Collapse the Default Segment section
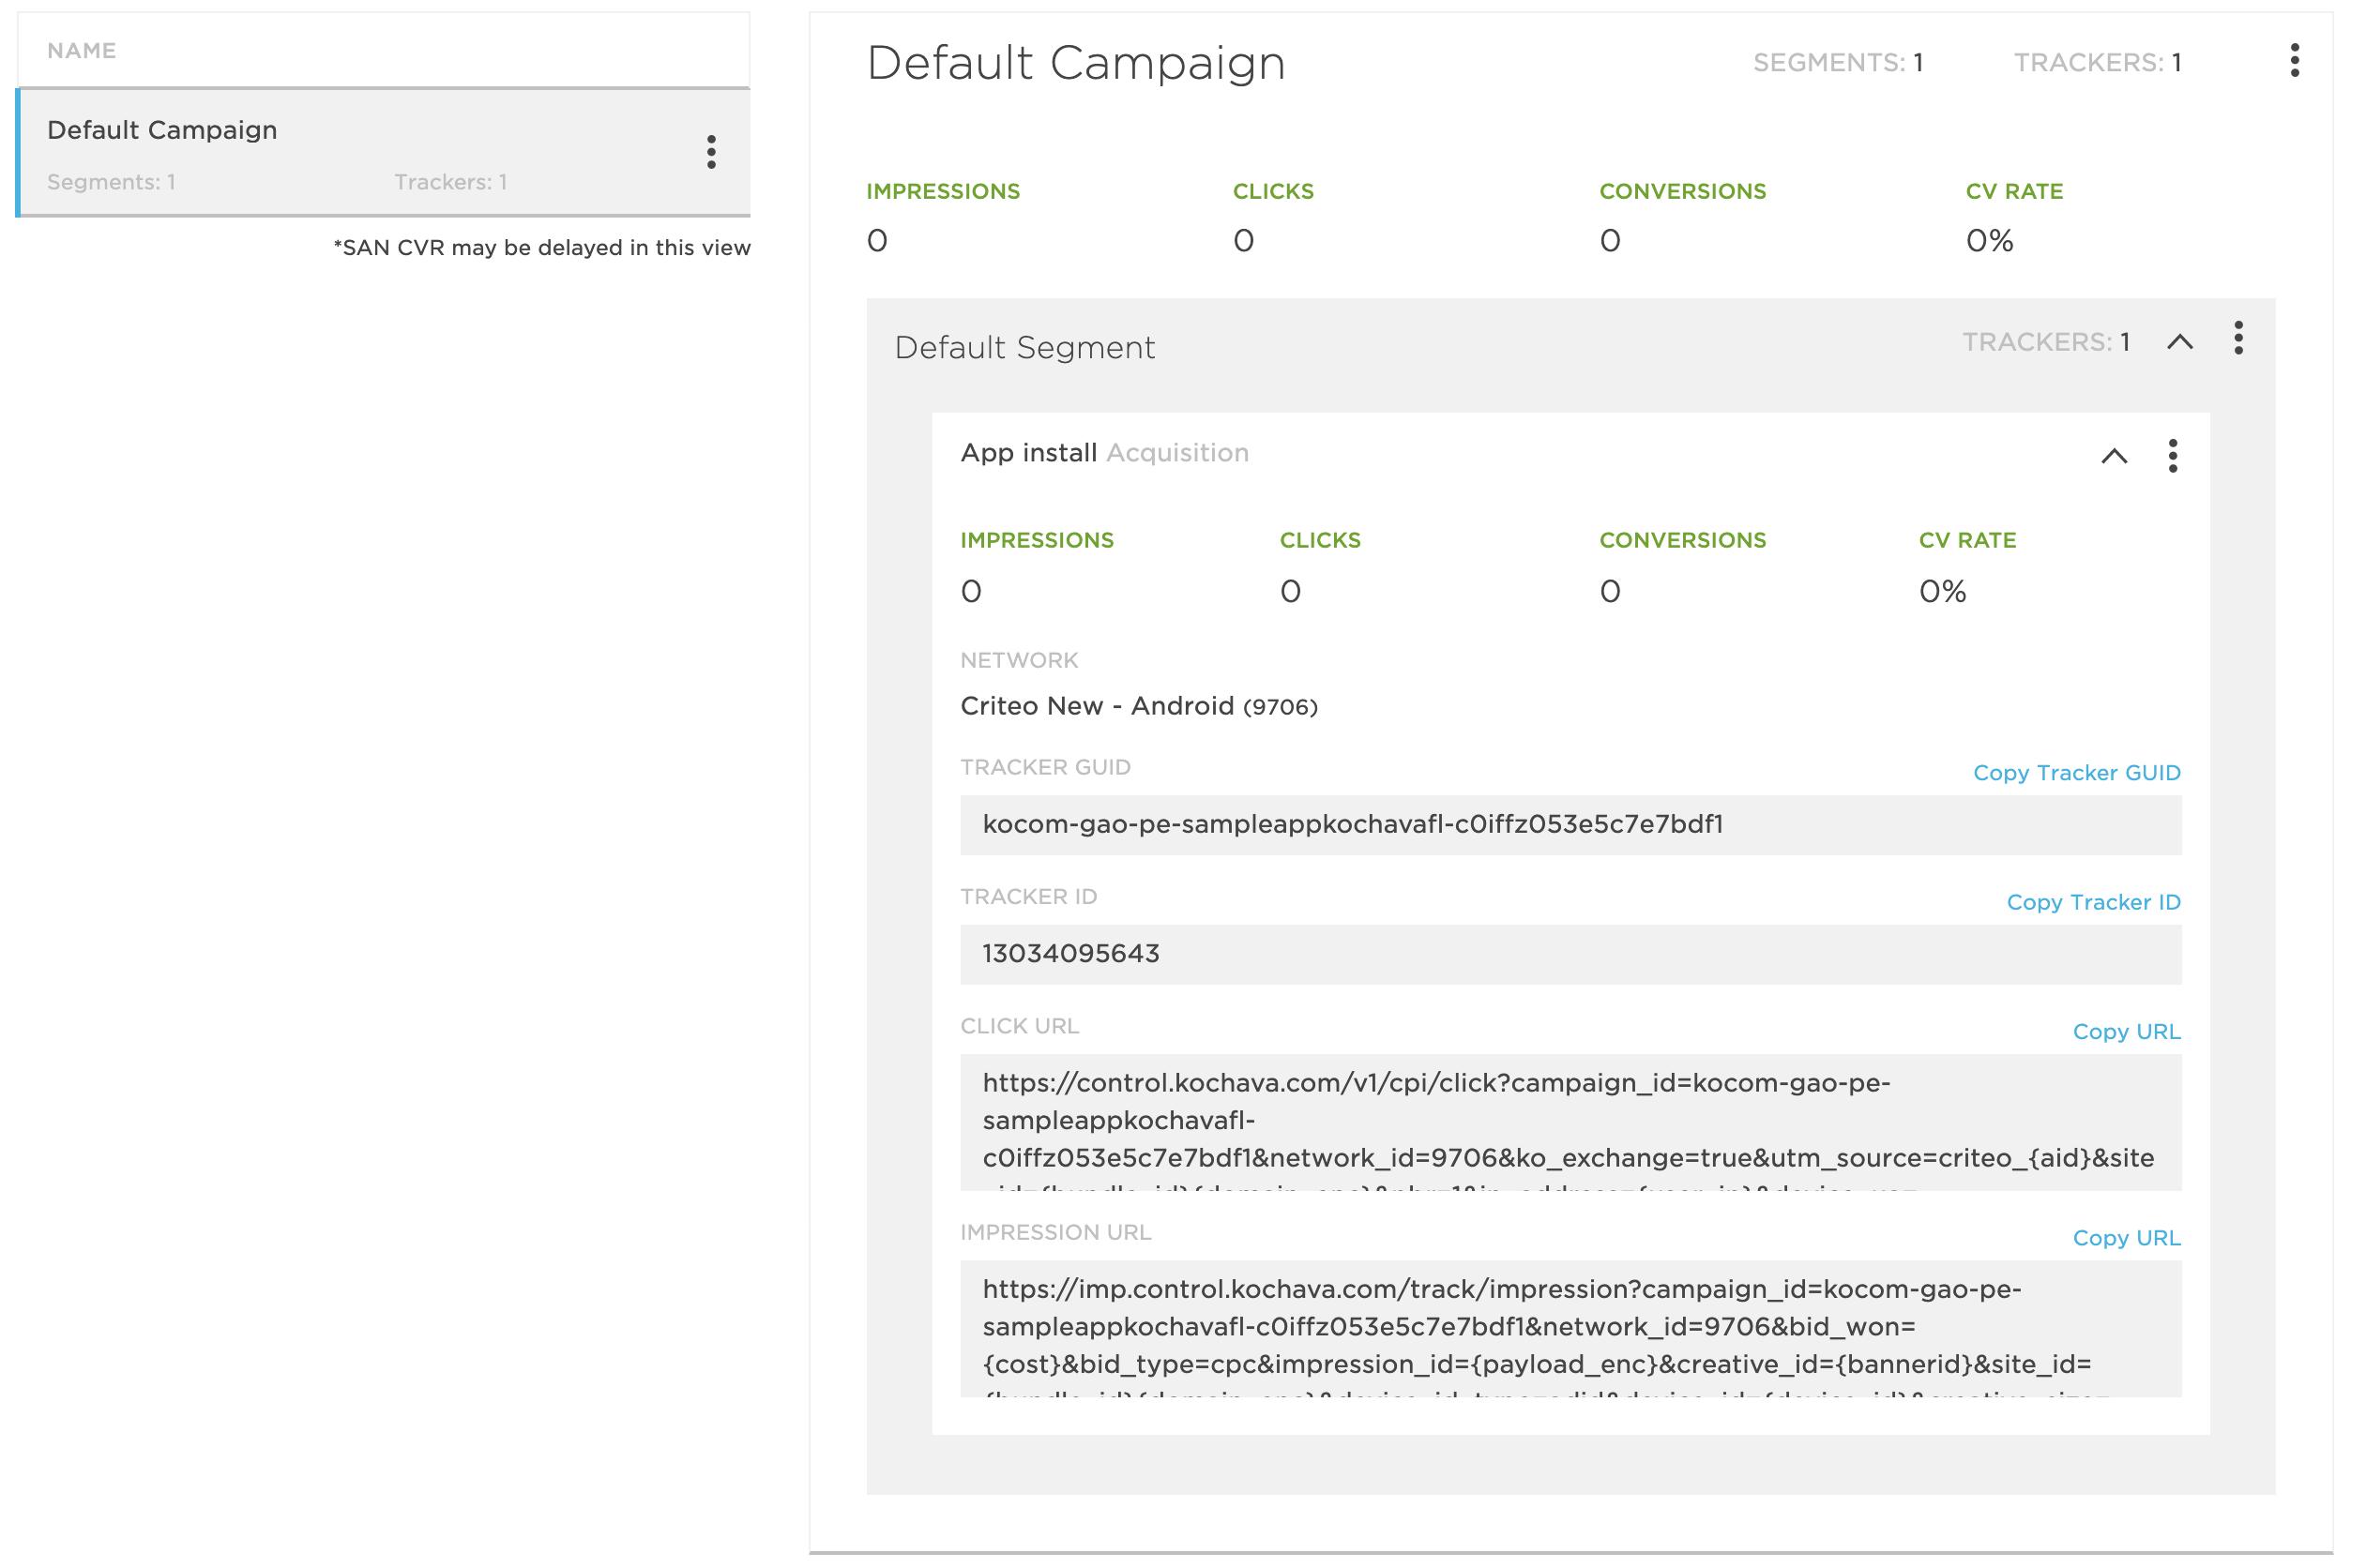The image size is (2366, 1568). pos(2180,342)
